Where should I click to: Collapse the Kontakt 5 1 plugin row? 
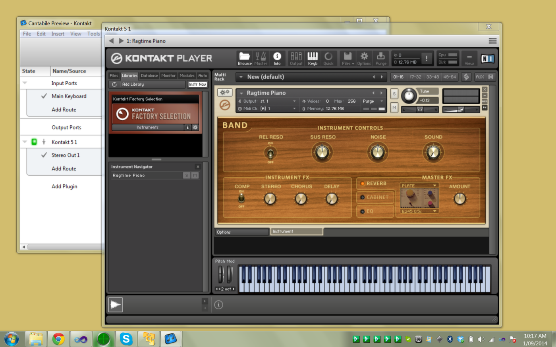[x=25, y=142]
